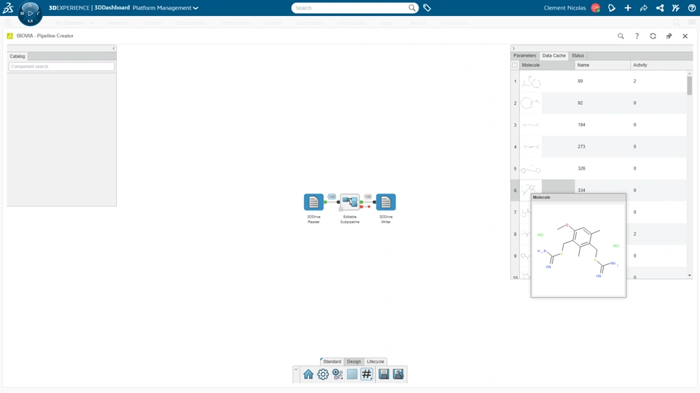The height and width of the screenshot is (393, 700).
Task: Open the Design toolbar tab
Action: (x=354, y=362)
